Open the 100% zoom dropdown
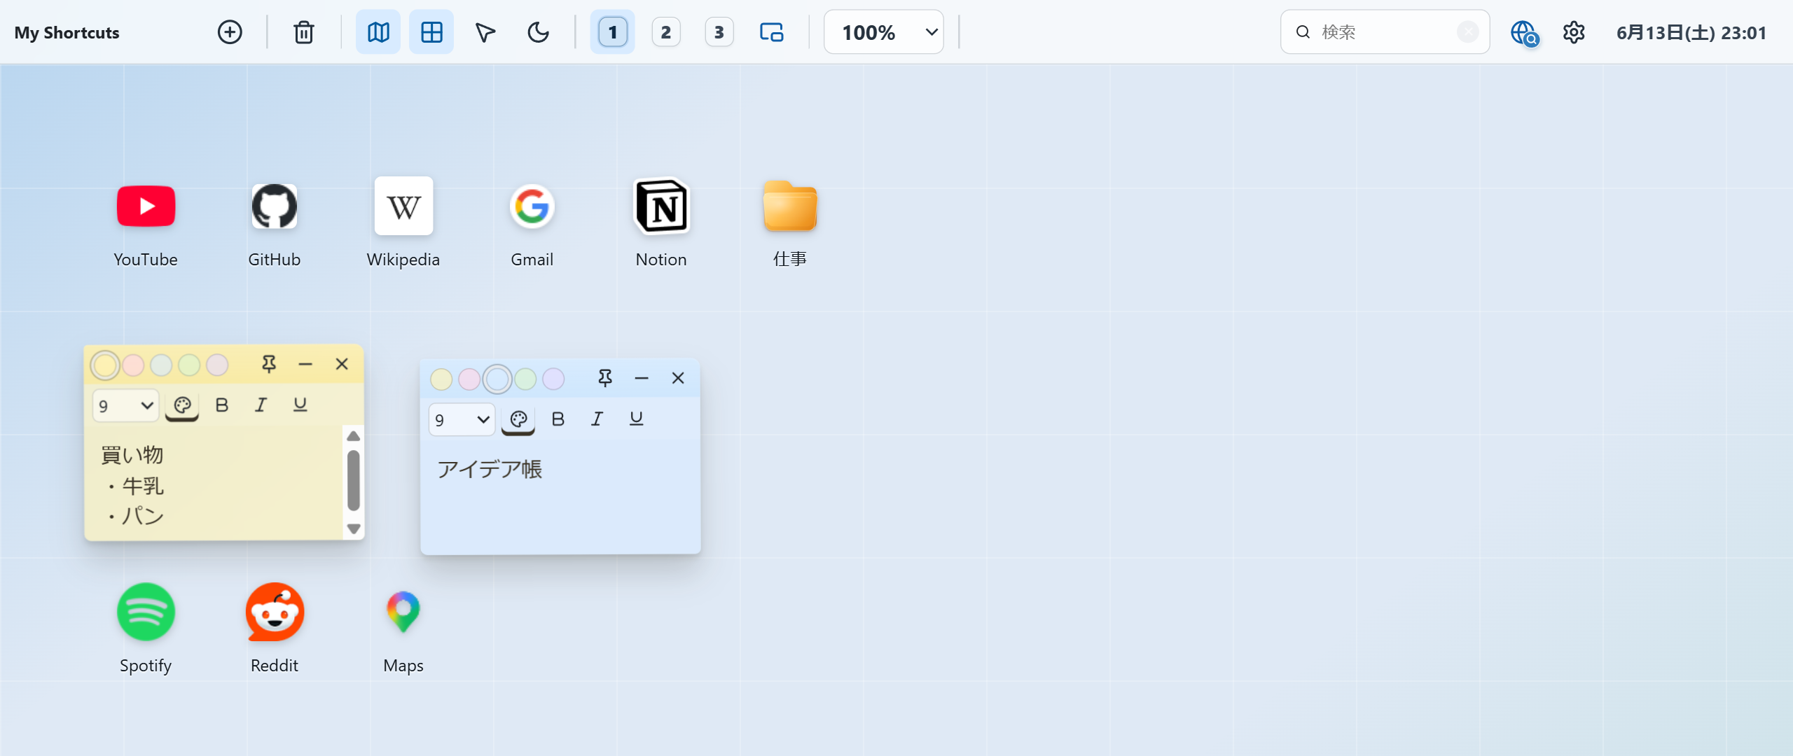The height and width of the screenshot is (756, 1793). (884, 32)
